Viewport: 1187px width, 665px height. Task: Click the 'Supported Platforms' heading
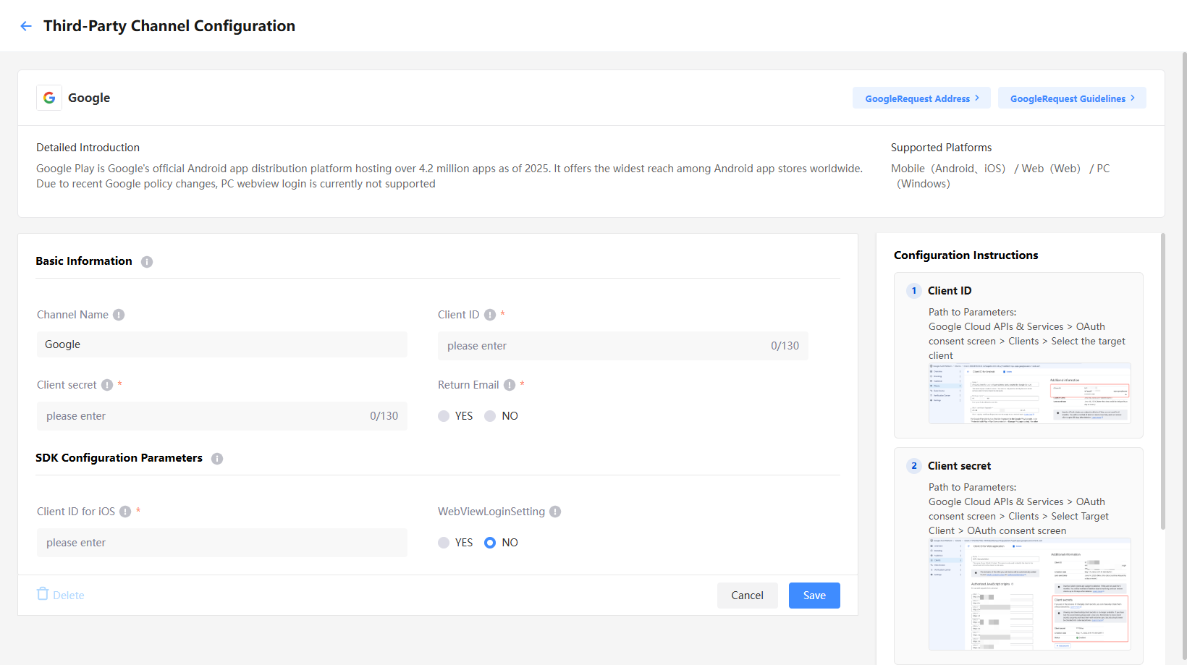tap(942, 148)
